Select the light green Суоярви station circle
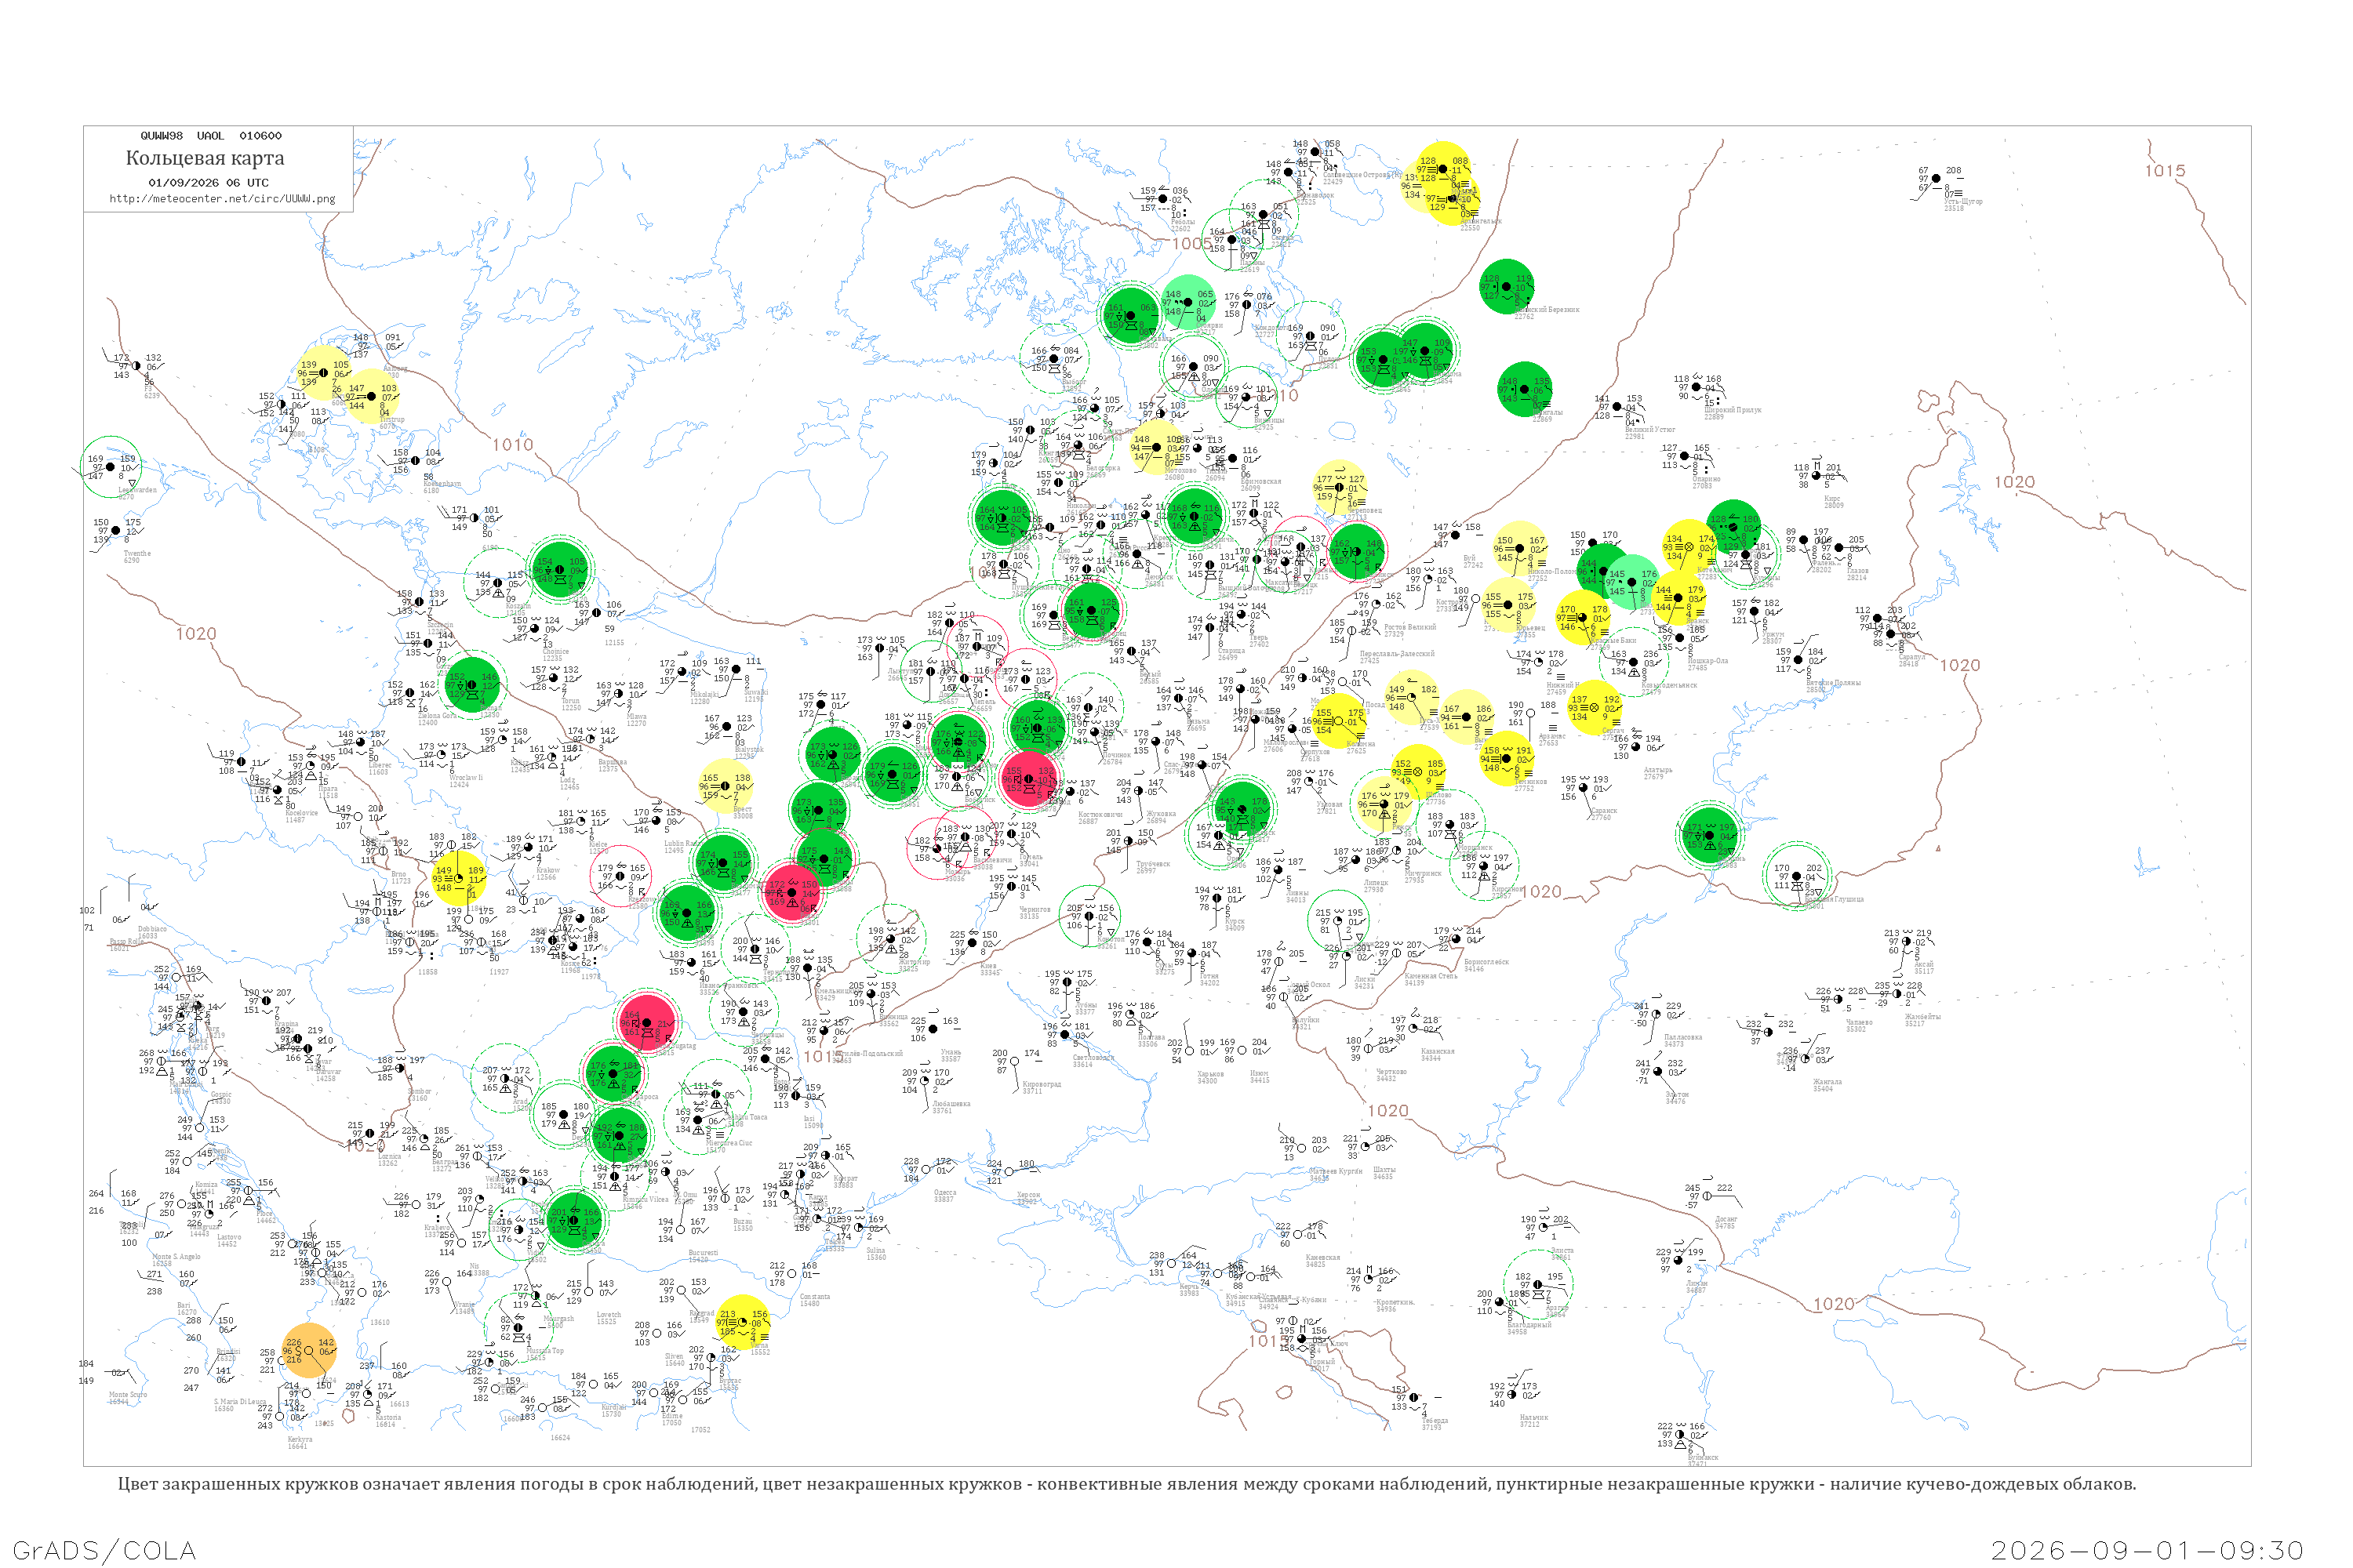This screenshot has width=2353, height=1568. coord(1190,302)
